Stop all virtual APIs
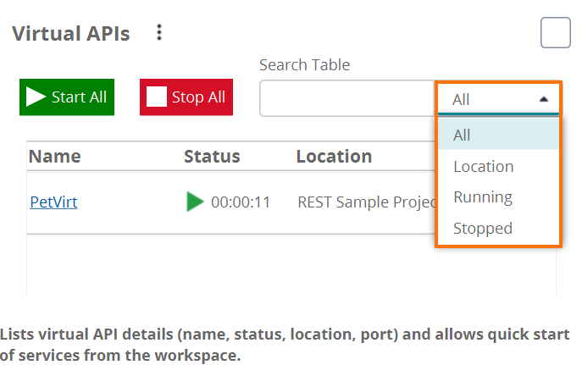Screen dimensions: 582x365 pyautogui.click(x=186, y=97)
